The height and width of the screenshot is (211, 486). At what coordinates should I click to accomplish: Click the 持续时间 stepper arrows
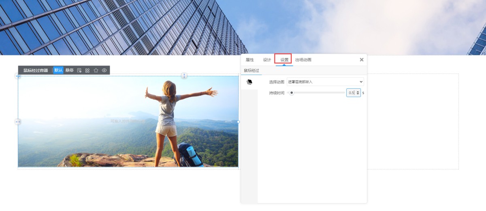tap(358, 93)
